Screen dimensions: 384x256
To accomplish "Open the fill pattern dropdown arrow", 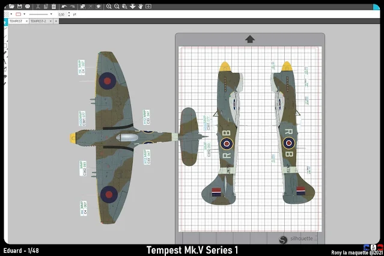I will (x=11, y=14).
